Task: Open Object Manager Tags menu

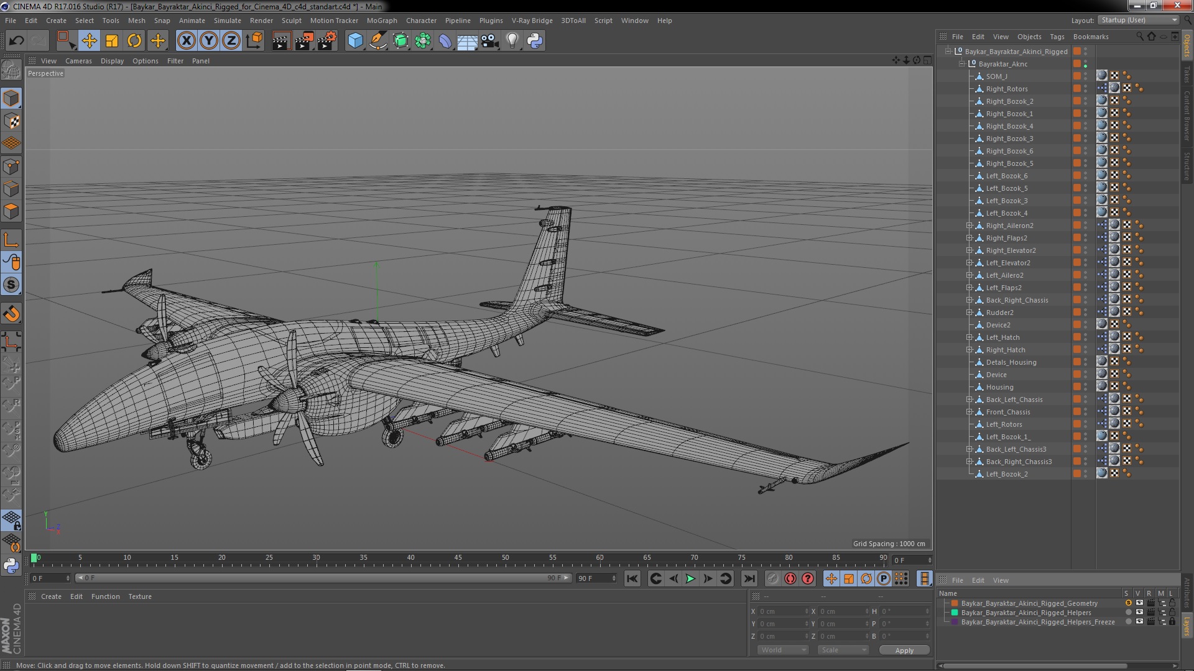Action: [1057, 37]
